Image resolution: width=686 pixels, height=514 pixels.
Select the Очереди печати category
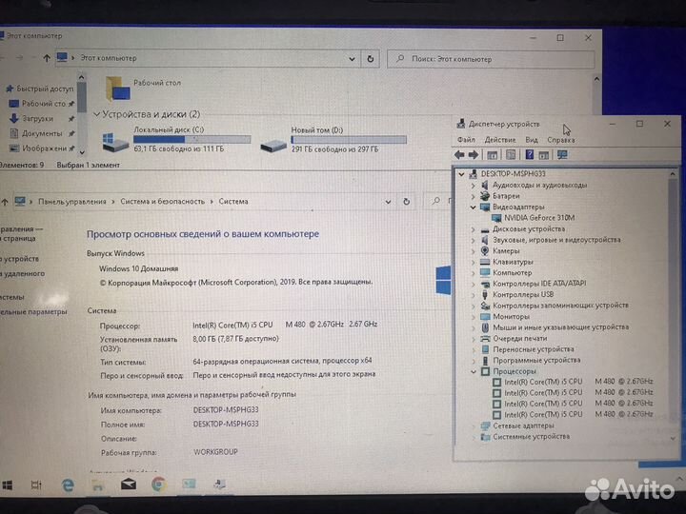[520, 338]
